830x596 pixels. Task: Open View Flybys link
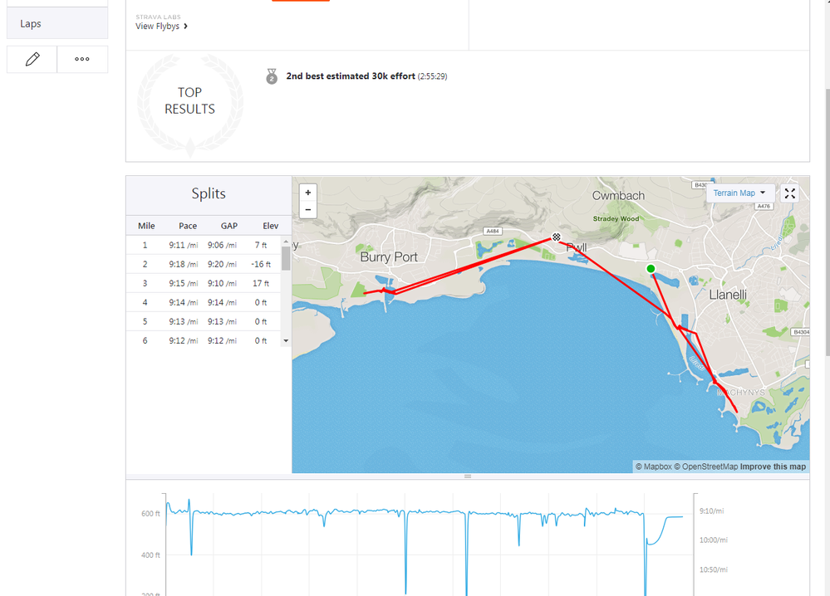click(161, 27)
